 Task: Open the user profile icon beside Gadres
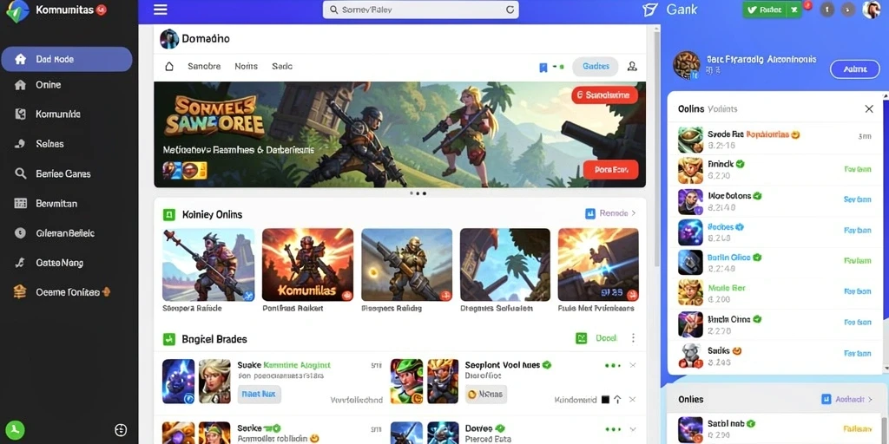632,66
